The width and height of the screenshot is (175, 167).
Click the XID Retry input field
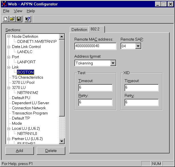pyautogui.click(x=141, y=103)
